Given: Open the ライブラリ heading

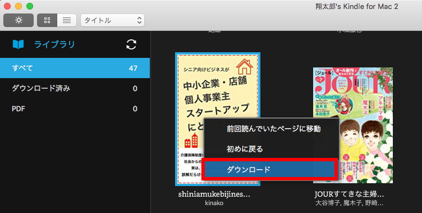Looking at the screenshot, I should click(x=54, y=44).
